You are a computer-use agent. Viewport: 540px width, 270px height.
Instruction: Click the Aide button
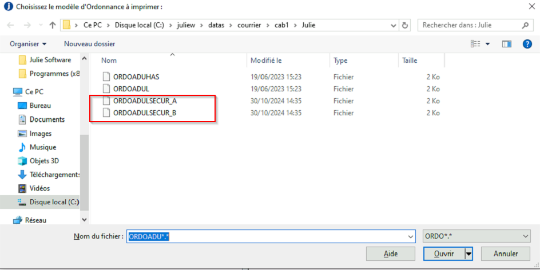391,254
